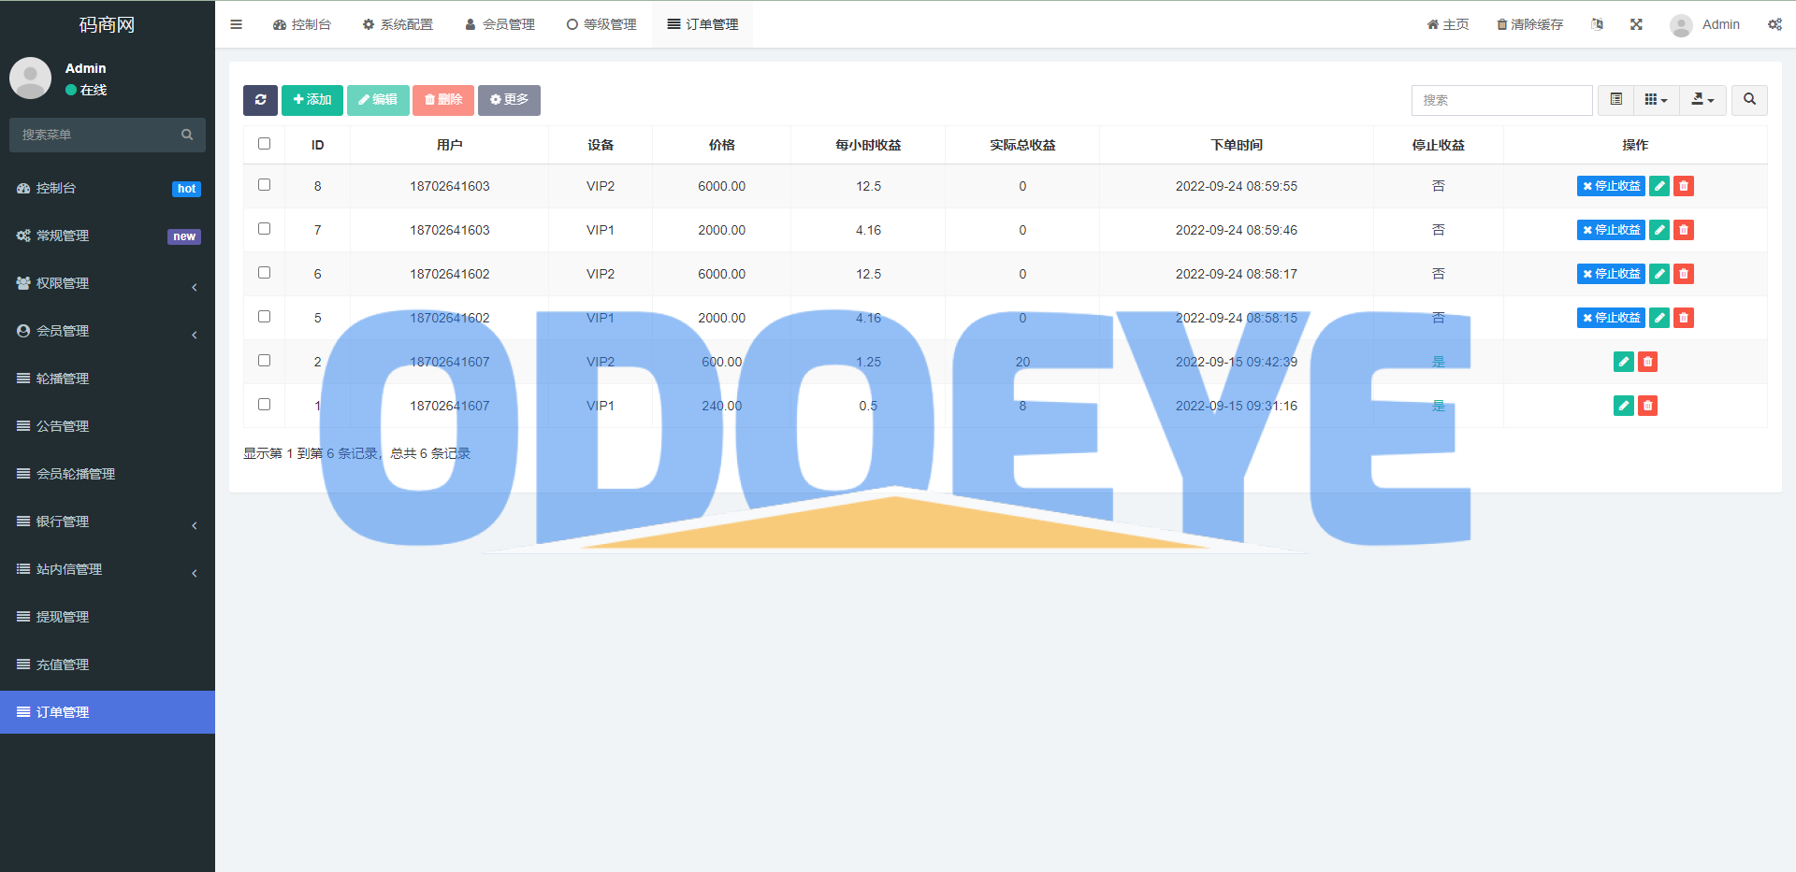The width and height of the screenshot is (1796, 872).
Task: Toggle the sidebar hamburger menu icon
Action: [237, 24]
